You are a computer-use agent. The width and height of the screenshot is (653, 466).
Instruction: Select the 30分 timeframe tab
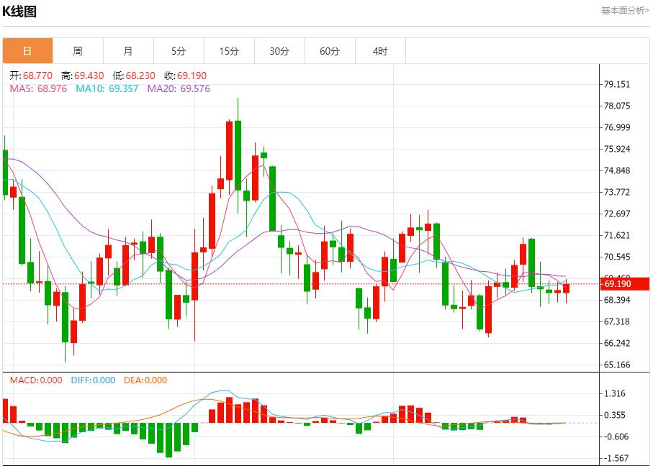tap(279, 51)
